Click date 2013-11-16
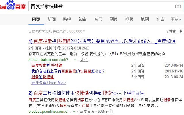The width and height of the screenshot is (184, 115). 174,71
